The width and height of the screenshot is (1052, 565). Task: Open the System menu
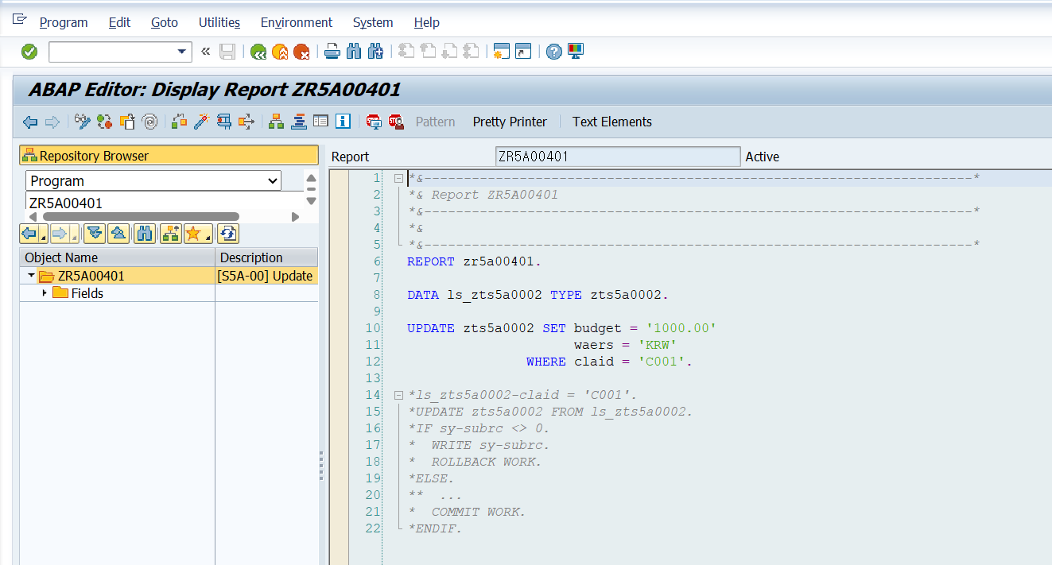373,22
